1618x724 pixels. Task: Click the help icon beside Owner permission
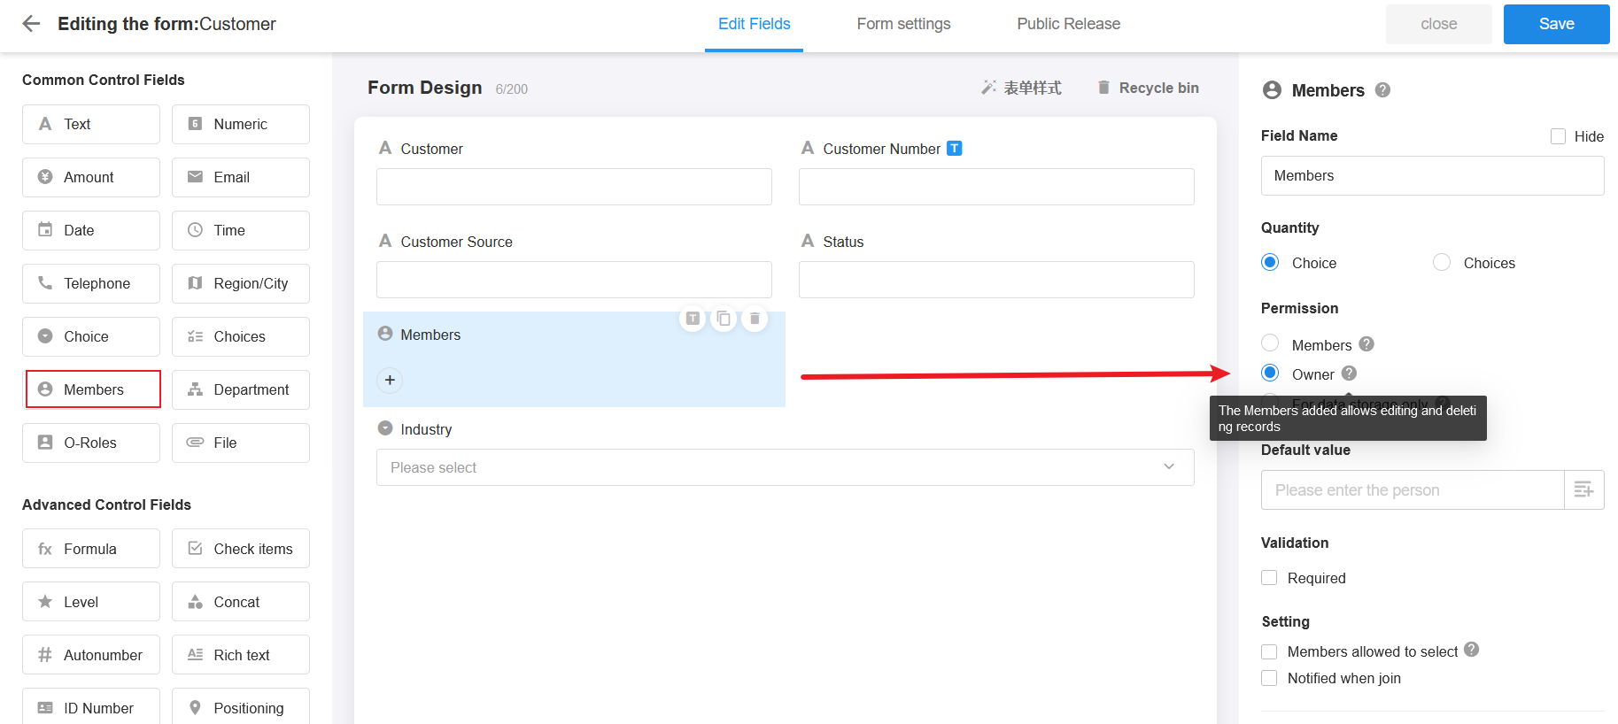point(1349,374)
